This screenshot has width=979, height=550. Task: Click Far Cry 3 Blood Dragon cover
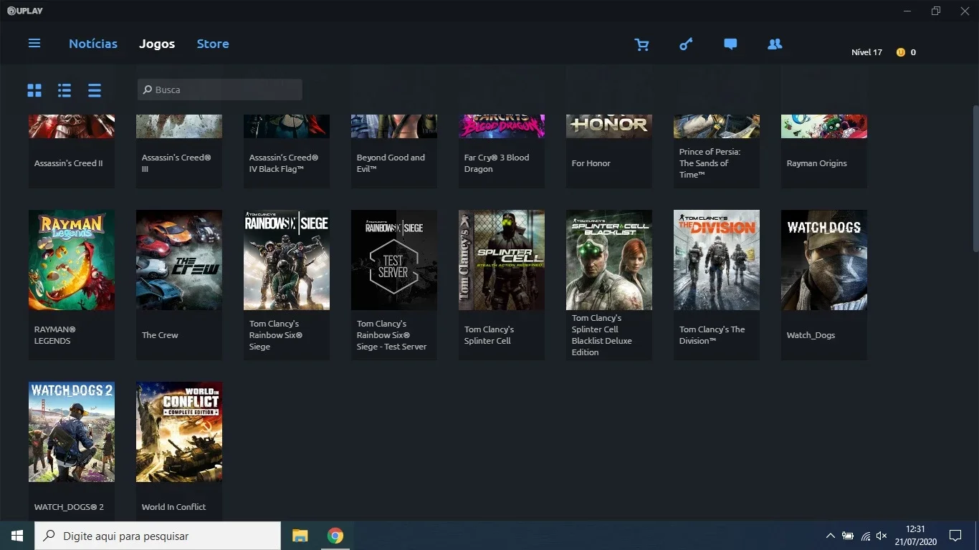[x=502, y=126]
